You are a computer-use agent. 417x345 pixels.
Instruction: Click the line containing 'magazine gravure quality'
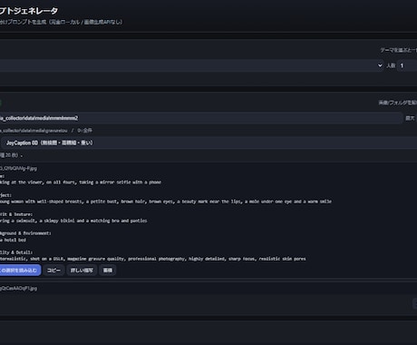click(153, 259)
